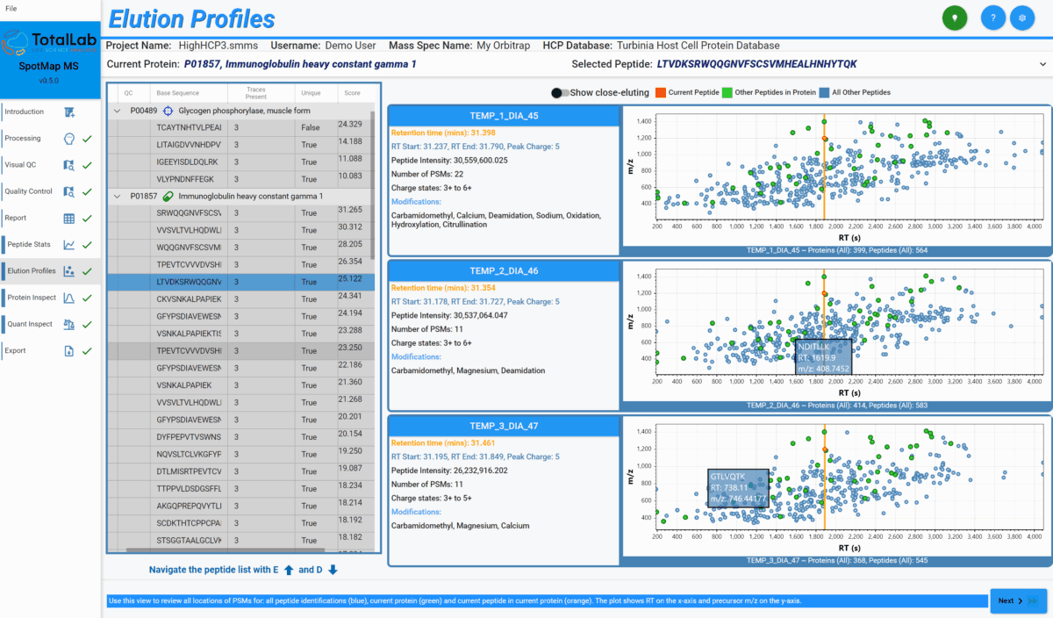Click the Score column header
The width and height of the screenshot is (1053, 618).
point(352,93)
